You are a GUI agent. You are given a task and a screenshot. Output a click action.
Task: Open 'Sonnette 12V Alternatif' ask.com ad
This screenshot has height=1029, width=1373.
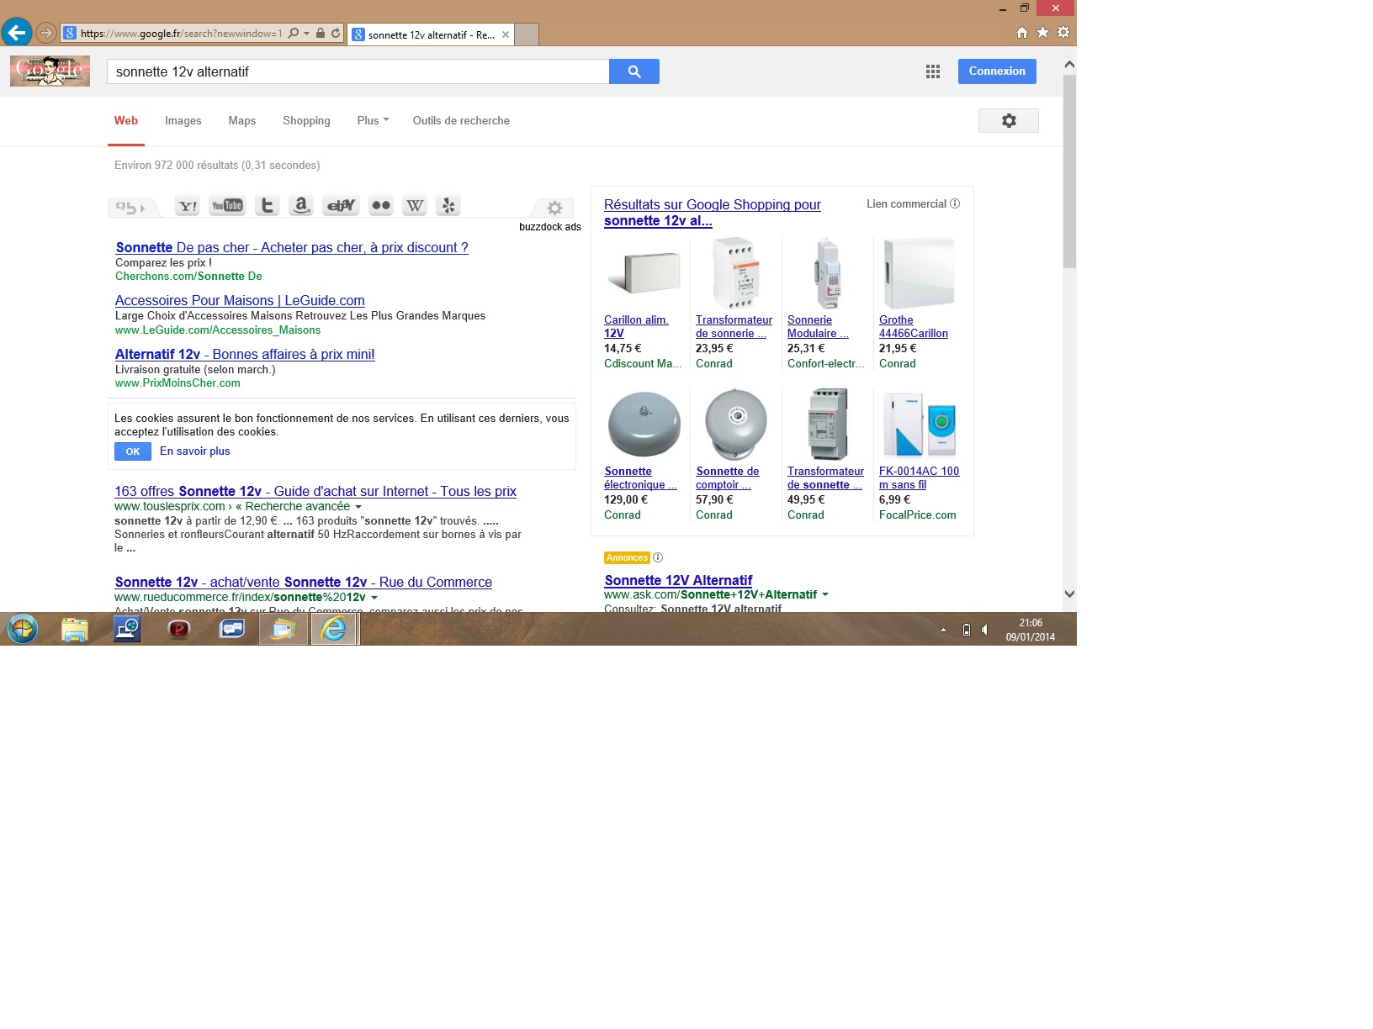point(678,581)
